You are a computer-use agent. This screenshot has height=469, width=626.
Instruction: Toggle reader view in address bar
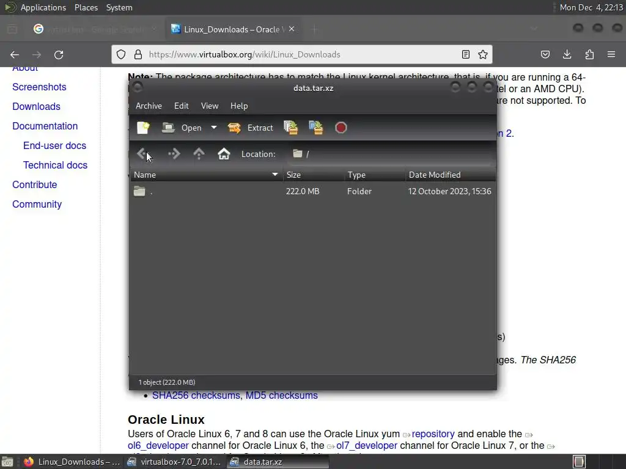pyautogui.click(x=465, y=54)
